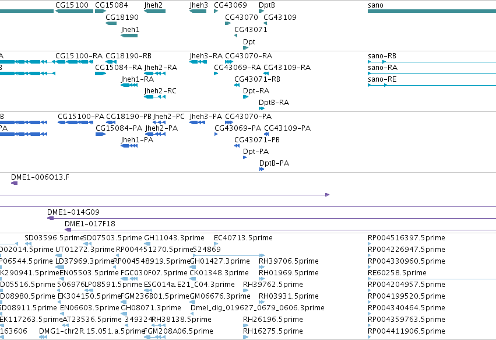Select the CG15084-RA transcript label

coord(119,68)
